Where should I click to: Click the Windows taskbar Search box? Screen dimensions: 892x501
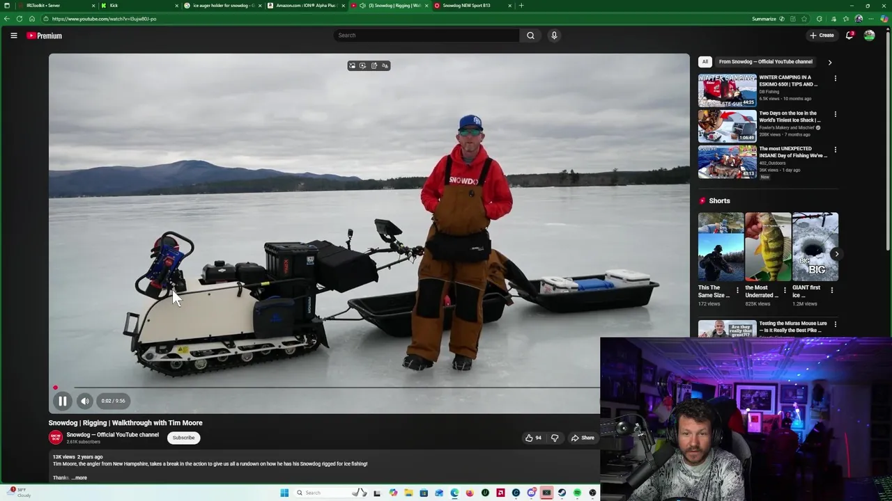(330, 493)
